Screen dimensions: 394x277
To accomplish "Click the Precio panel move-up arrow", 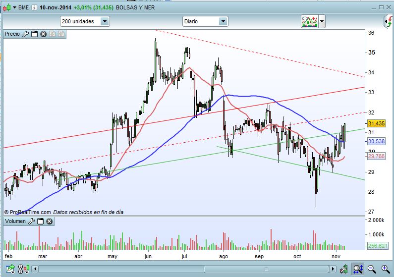I will point(61,34).
